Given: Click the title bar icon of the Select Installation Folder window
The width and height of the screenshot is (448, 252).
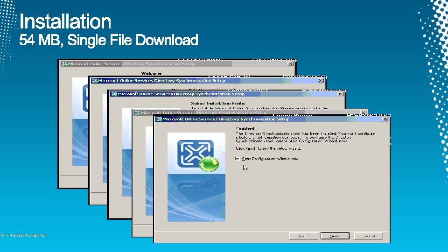Looking at the screenshot, I should pos(114,94).
